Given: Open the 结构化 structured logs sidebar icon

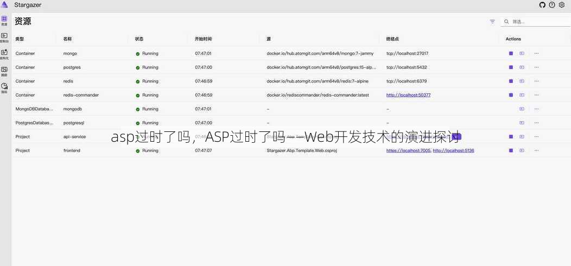Looking at the screenshot, I should click(x=4, y=54).
